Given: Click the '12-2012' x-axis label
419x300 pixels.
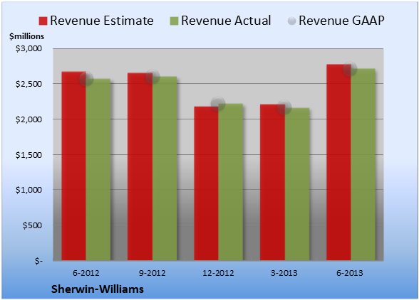Looking at the screenshot, I should (x=218, y=273).
